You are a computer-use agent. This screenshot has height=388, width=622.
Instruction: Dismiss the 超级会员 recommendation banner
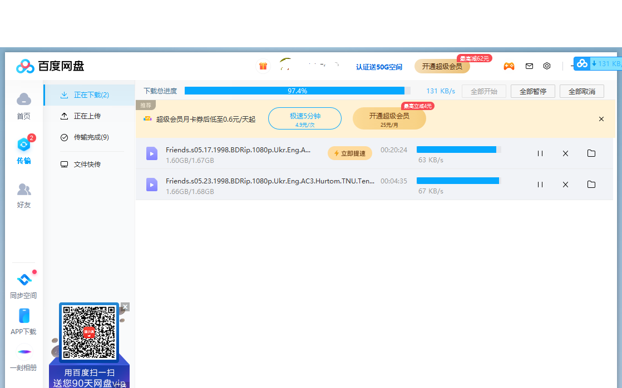601,119
